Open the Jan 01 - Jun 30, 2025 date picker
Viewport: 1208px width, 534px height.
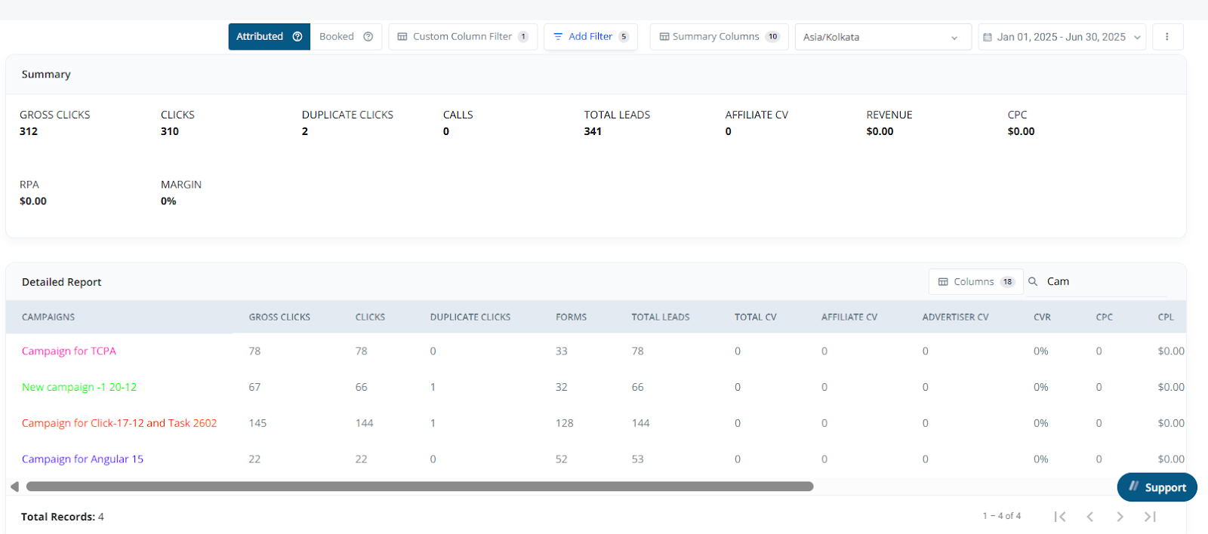point(1062,37)
